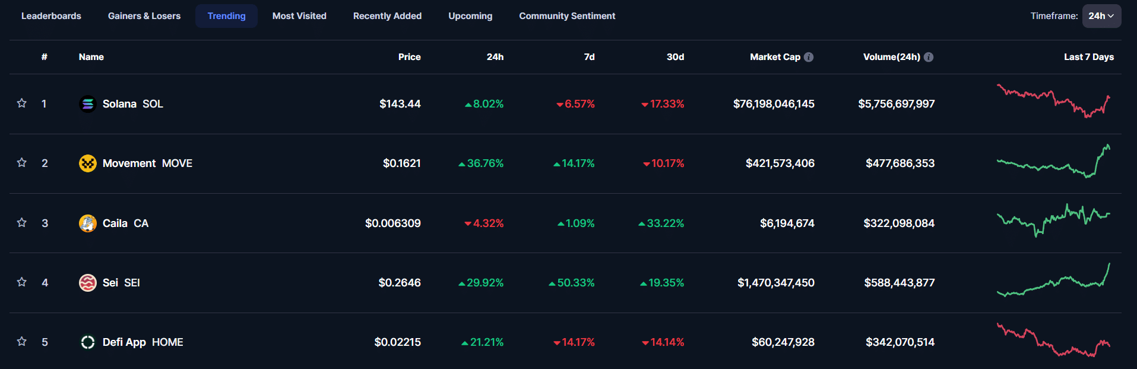1137x369 pixels.
Task: Show Volume(24h) info tooltip icon
Action: coord(929,57)
